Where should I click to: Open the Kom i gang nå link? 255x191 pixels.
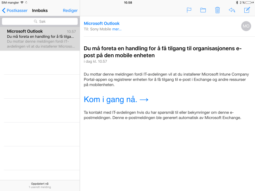pos(116,100)
